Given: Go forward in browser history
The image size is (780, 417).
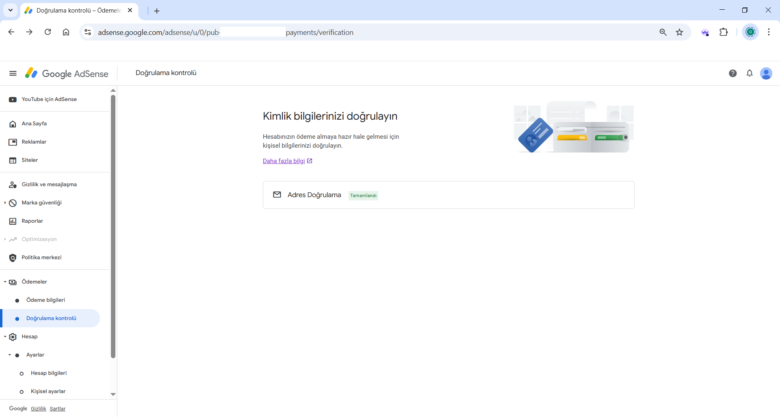Looking at the screenshot, I should point(29,32).
